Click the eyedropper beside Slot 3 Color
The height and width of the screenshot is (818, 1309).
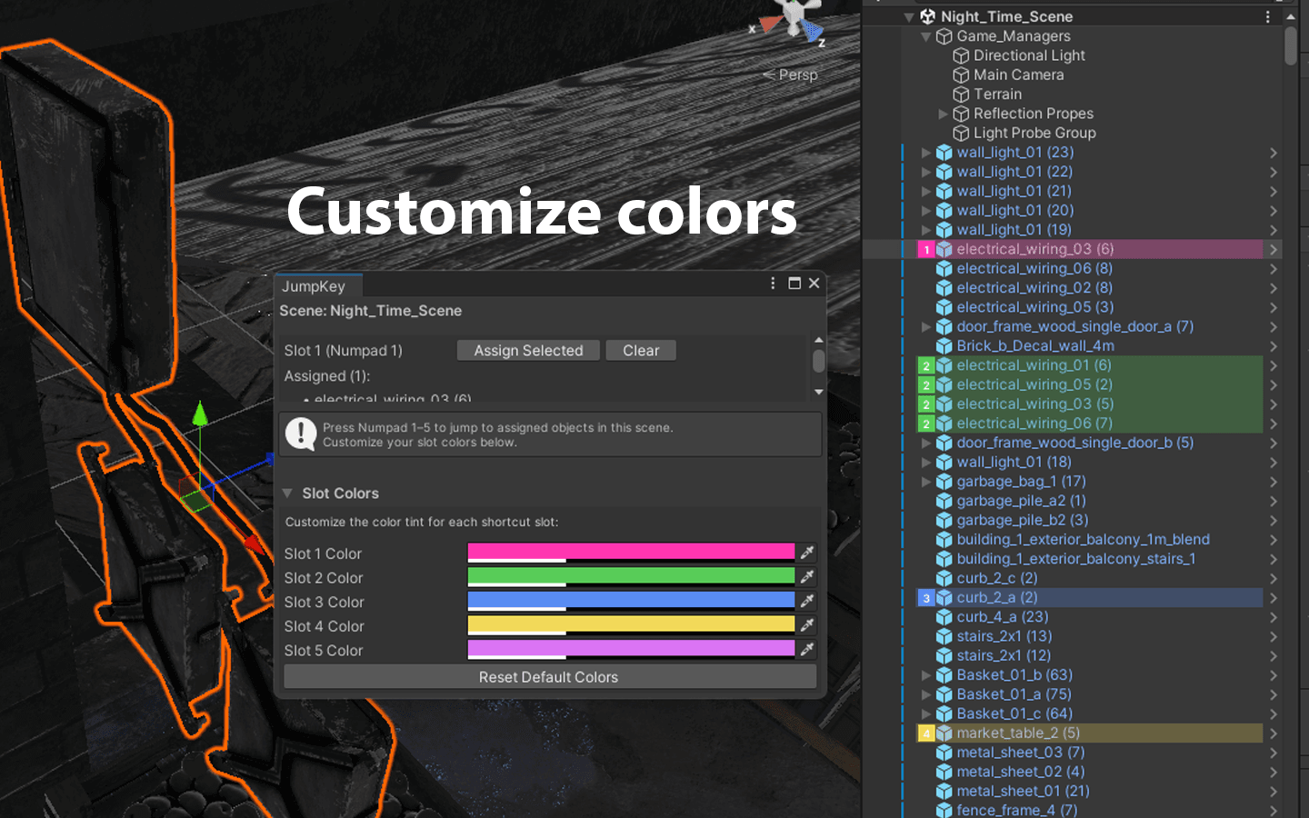click(x=806, y=601)
